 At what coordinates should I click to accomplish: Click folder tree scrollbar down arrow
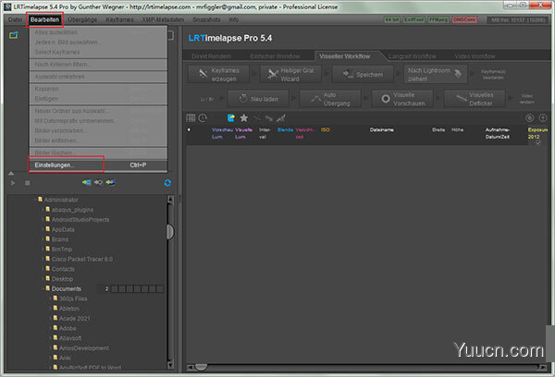click(x=170, y=364)
